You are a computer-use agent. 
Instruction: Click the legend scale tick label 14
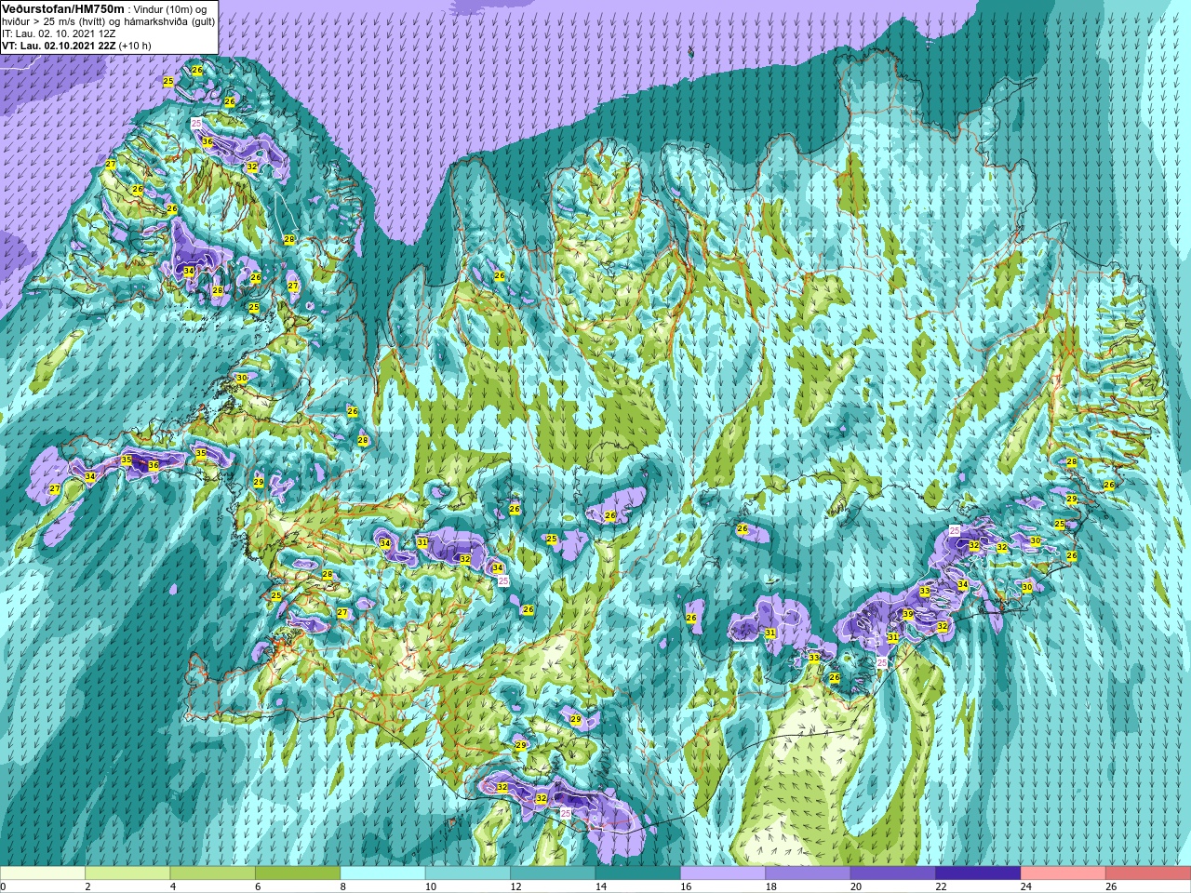point(601,886)
